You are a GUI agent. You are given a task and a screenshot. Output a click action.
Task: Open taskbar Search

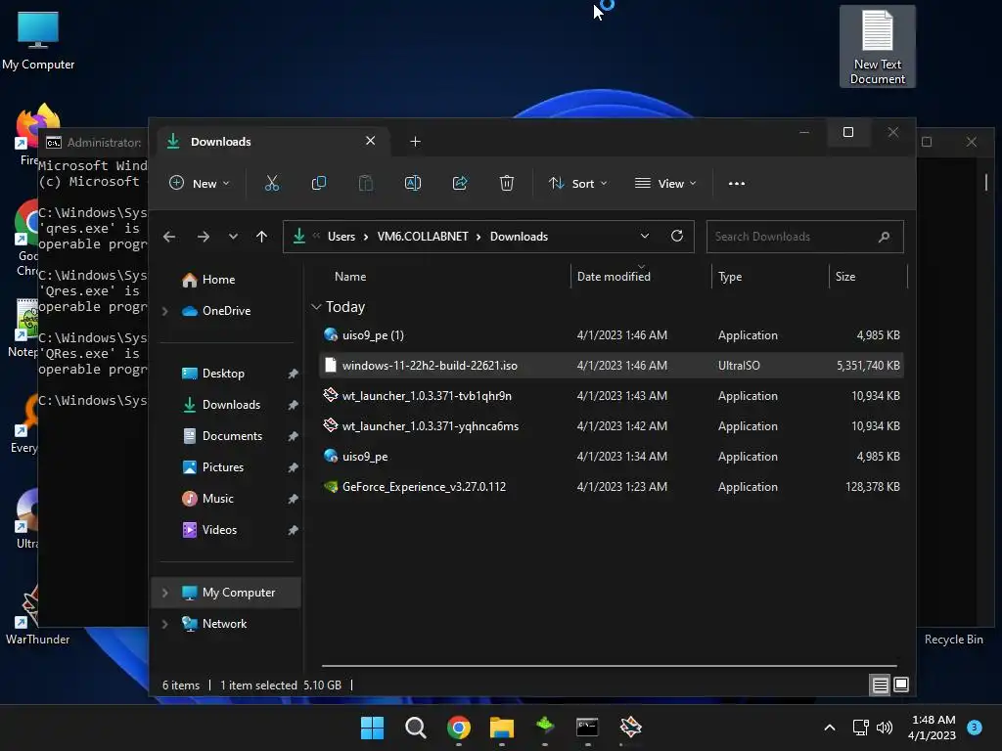pyautogui.click(x=415, y=728)
